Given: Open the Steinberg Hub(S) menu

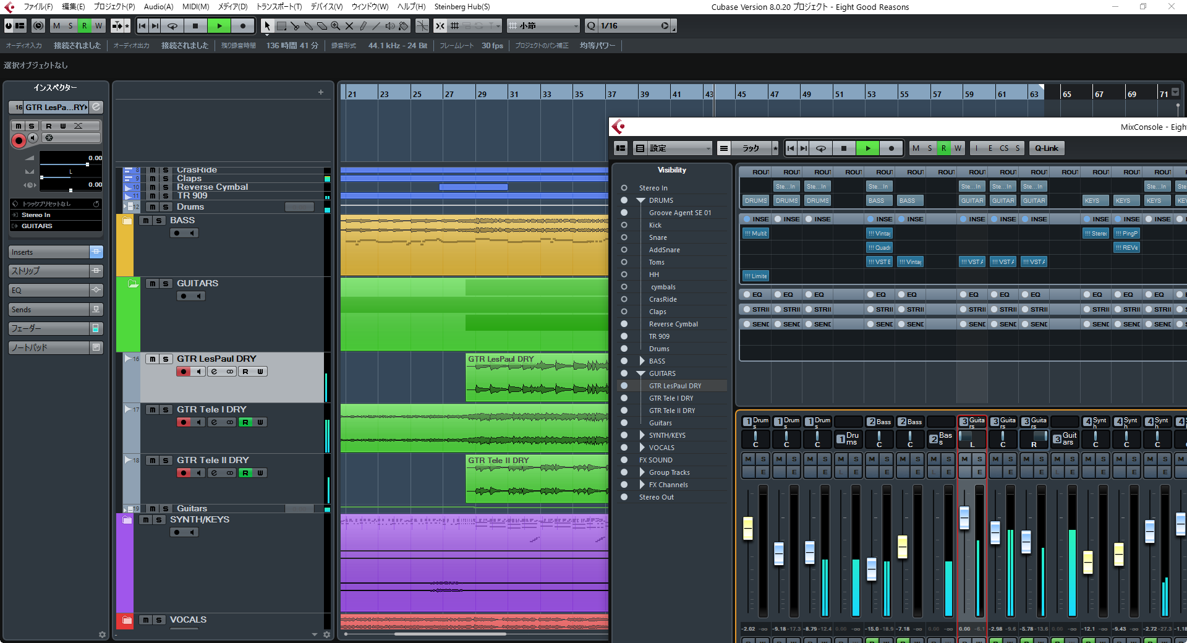Looking at the screenshot, I should 462,7.
